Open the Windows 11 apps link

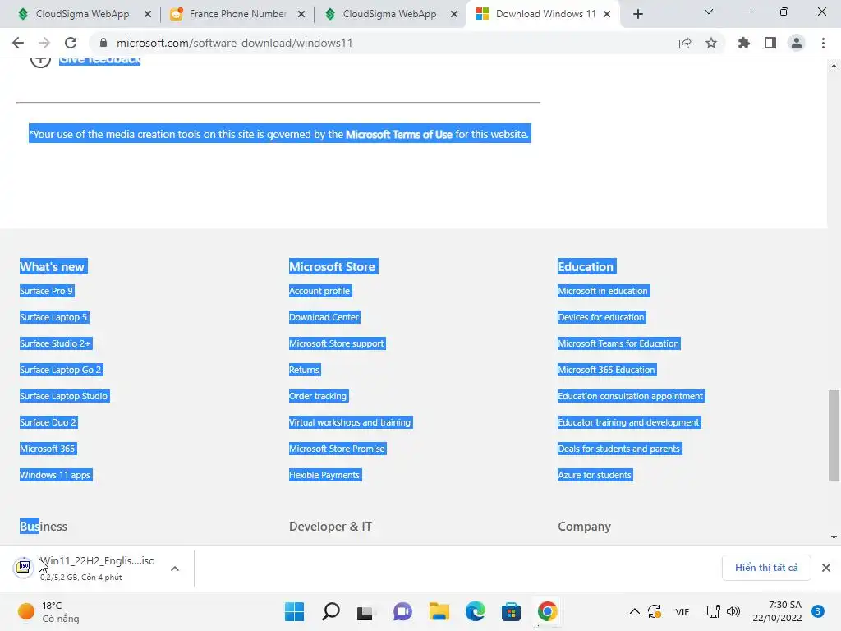click(55, 475)
